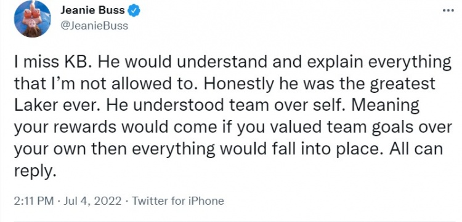Open the three-dot more options menu

coord(448,10)
